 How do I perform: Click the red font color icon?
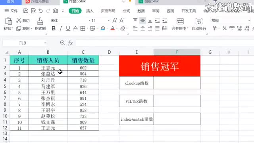pos(113,28)
